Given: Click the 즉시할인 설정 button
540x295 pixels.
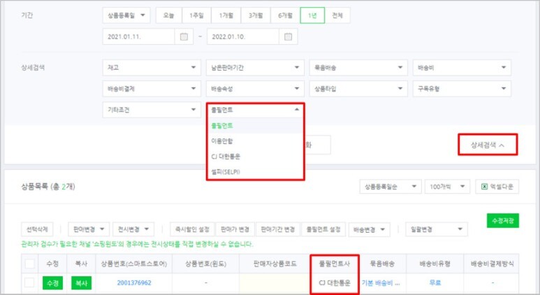Looking at the screenshot, I should (x=192, y=229).
